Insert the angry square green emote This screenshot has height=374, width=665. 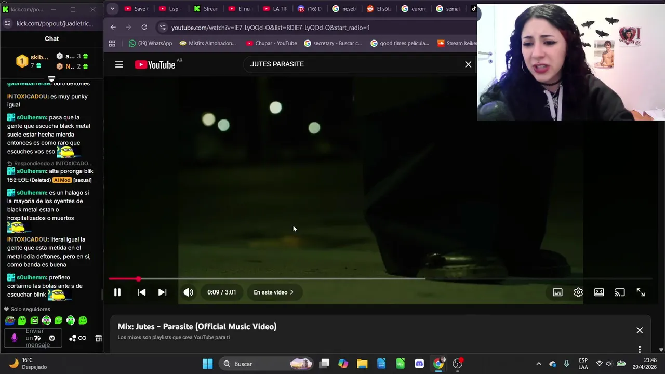pyautogui.click(x=34, y=320)
